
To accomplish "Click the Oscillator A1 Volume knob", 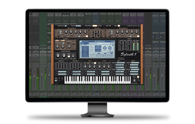I will [x=66, y=32].
